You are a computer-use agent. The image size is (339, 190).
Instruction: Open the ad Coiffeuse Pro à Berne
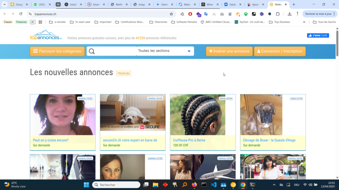click(x=189, y=140)
